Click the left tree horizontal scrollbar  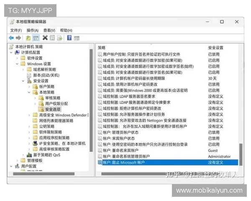44,174
